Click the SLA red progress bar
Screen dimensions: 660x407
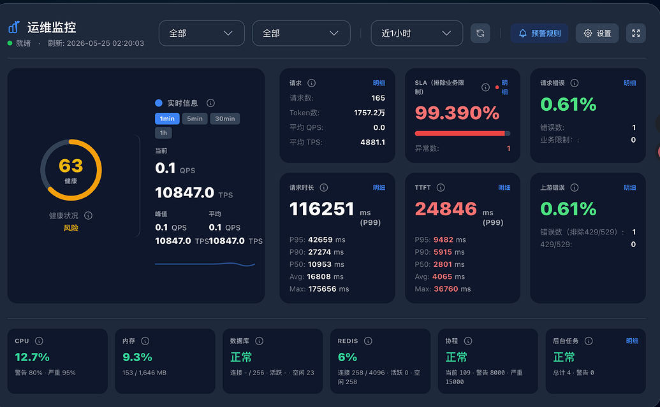point(462,133)
